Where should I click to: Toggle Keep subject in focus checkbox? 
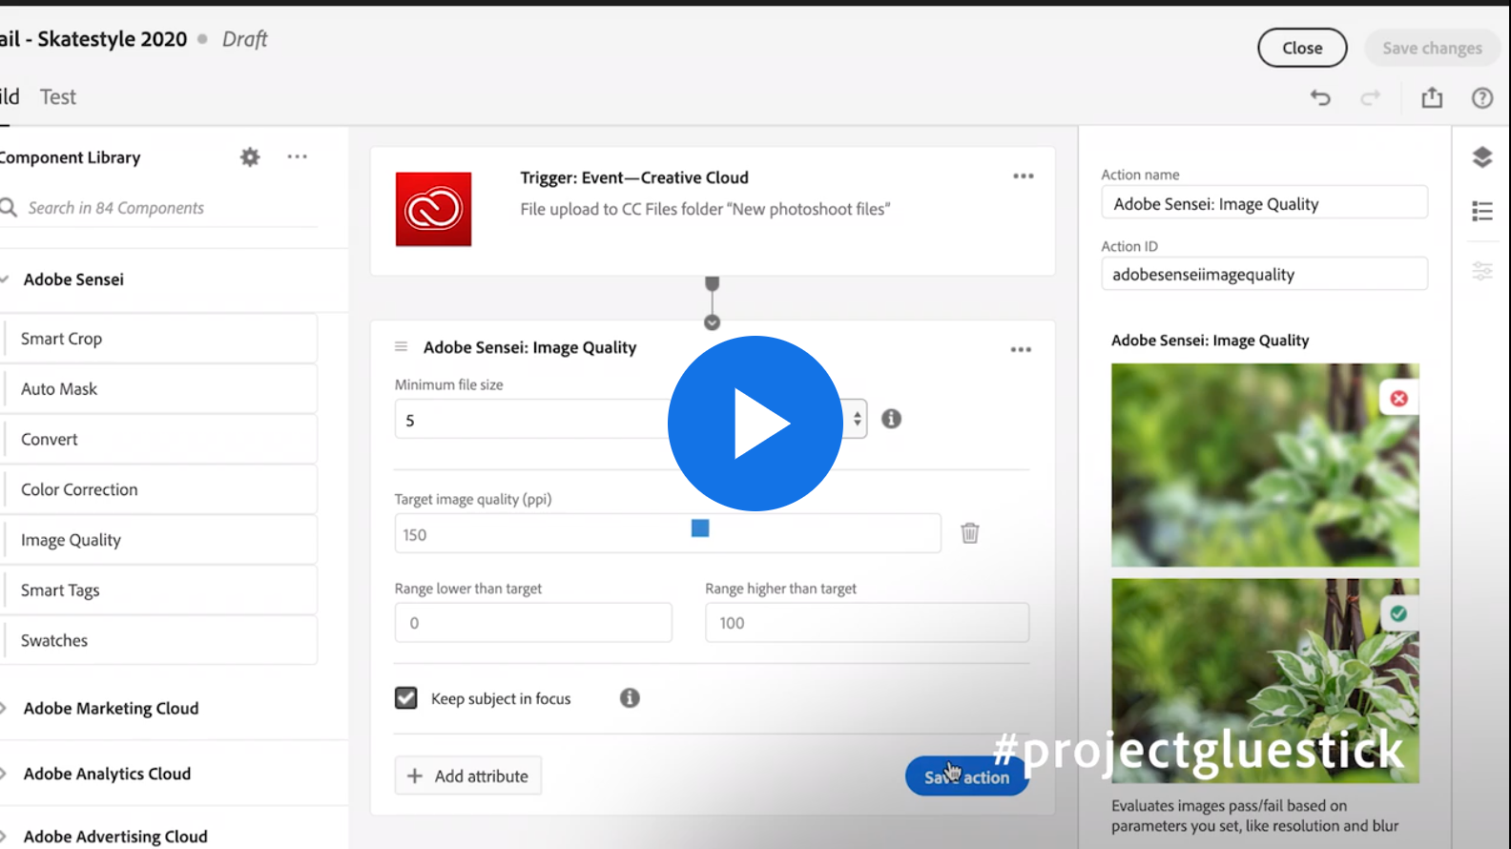pyautogui.click(x=406, y=698)
